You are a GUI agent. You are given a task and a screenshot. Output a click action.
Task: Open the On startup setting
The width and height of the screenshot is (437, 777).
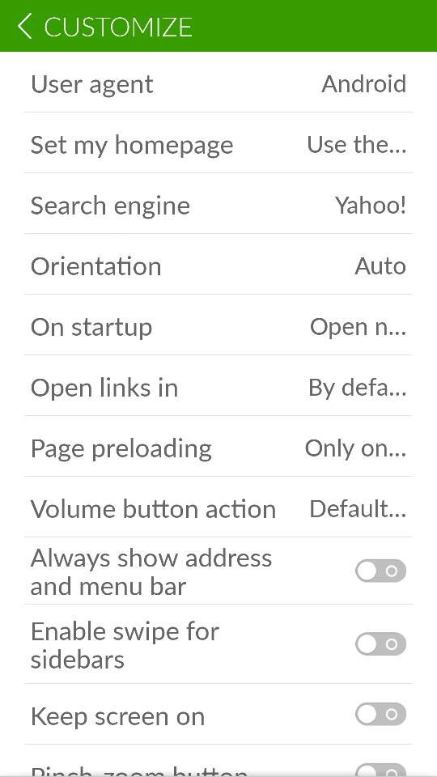tap(218, 327)
